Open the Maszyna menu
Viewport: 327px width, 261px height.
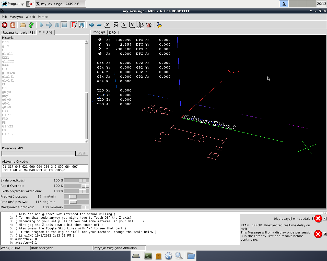16,17
